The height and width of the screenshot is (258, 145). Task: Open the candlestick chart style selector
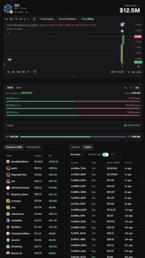tap(34, 19)
